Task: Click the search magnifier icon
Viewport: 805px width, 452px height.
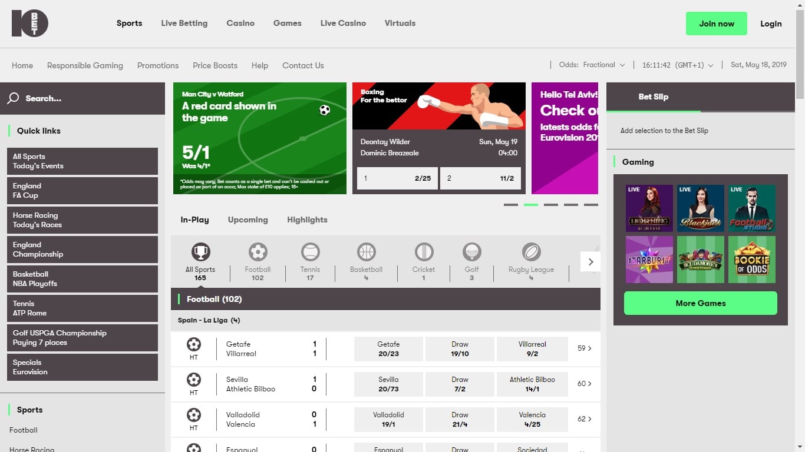Action: pyautogui.click(x=13, y=98)
